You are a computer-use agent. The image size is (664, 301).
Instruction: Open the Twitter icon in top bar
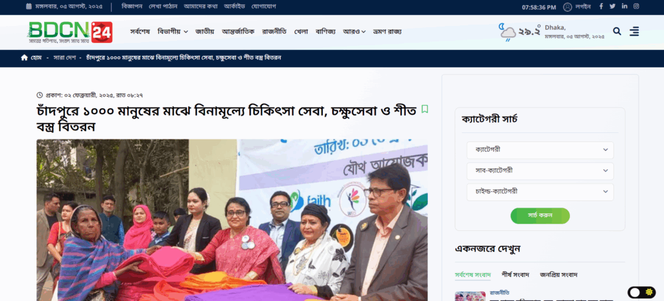(x=612, y=6)
